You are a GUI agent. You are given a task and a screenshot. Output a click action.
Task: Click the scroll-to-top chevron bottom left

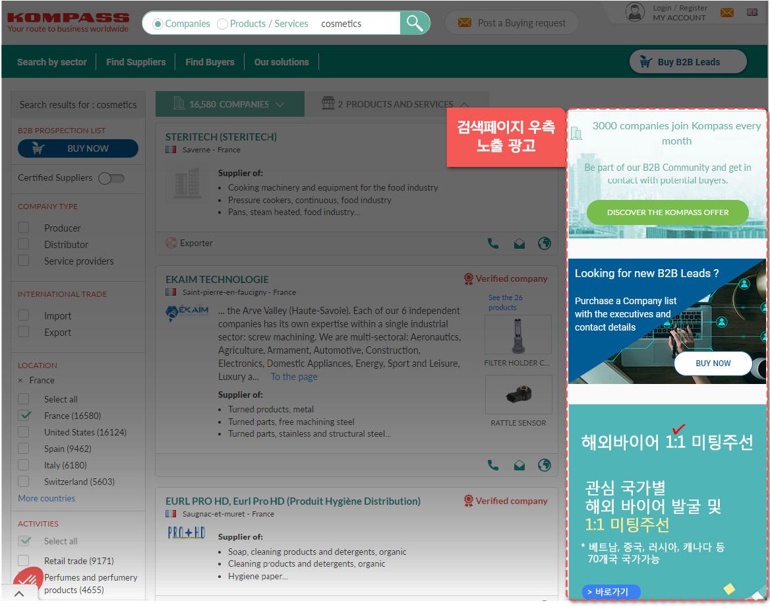[x=19, y=593]
